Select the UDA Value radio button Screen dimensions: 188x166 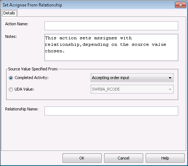pyautogui.click(x=11, y=89)
